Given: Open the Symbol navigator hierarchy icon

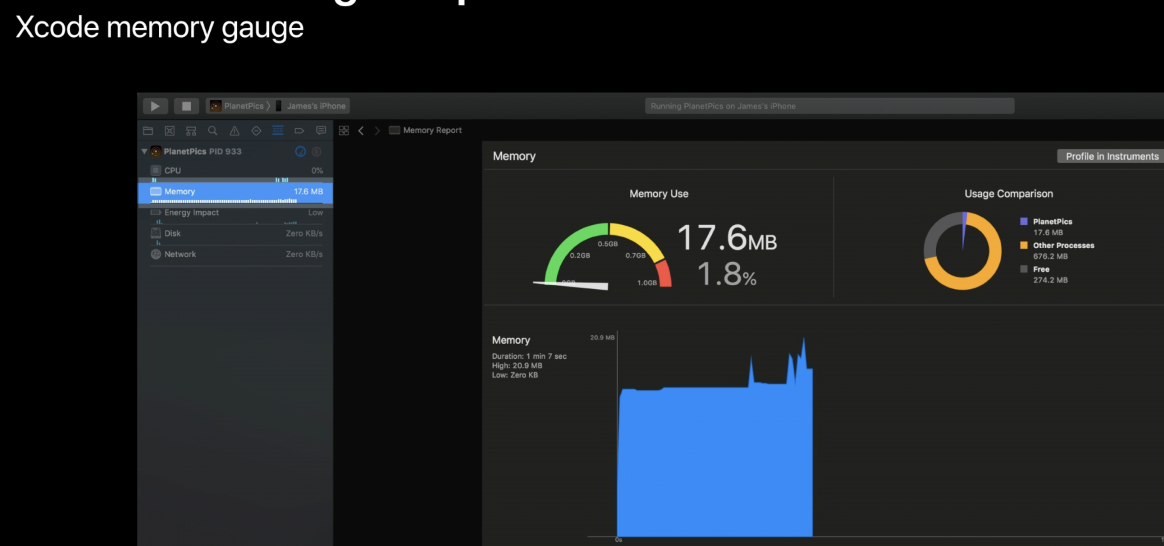Looking at the screenshot, I should [x=191, y=131].
